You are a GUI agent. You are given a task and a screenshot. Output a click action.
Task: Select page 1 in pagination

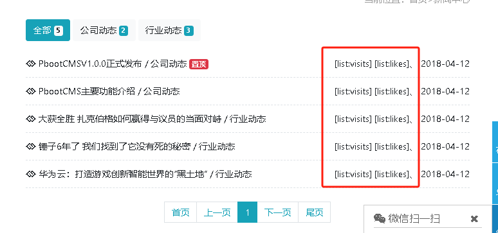click(248, 212)
